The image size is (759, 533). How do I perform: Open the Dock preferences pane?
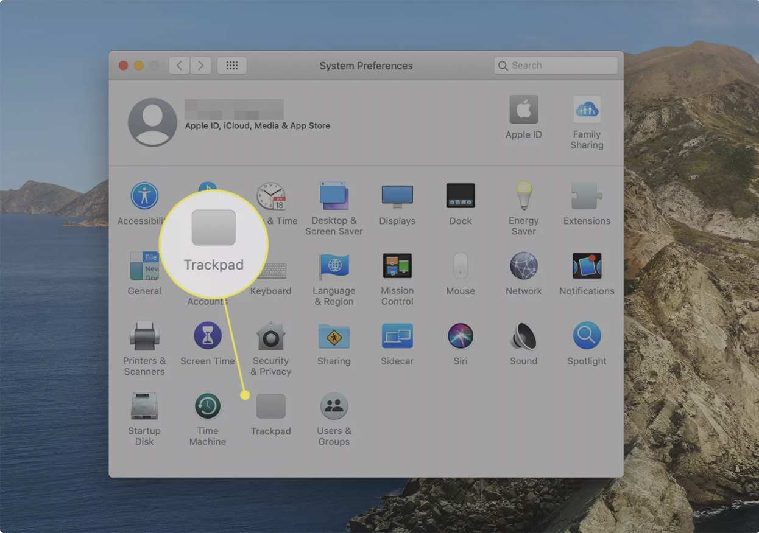tap(461, 197)
